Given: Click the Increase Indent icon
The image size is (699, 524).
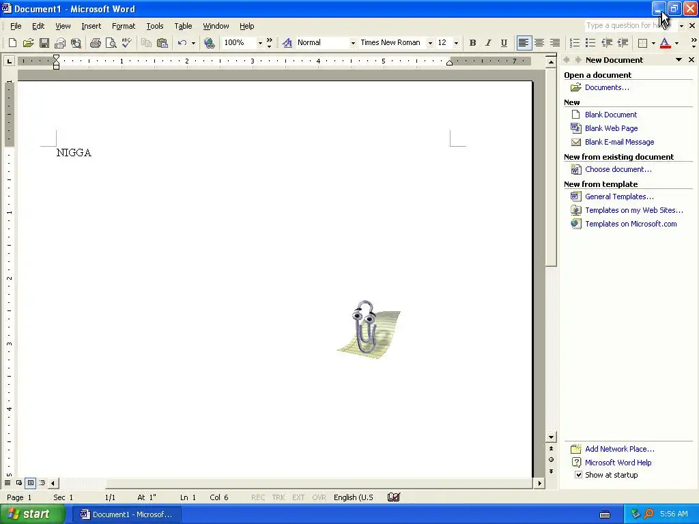Looking at the screenshot, I should click(x=623, y=43).
